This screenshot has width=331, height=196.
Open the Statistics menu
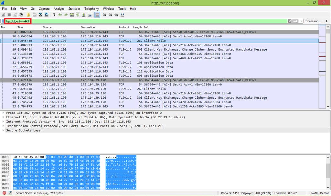pos(74,9)
